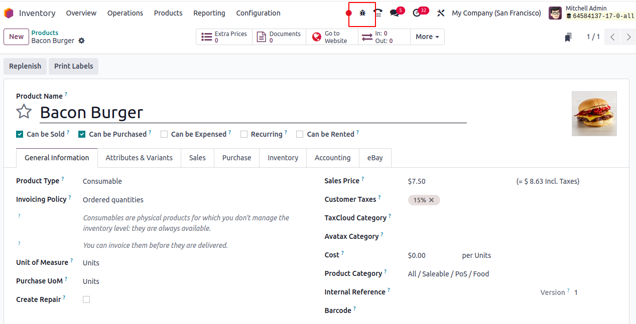Screen dimensions: 636x324
Task: Uncheck the Can be Sold checkbox
Action: (x=20, y=134)
